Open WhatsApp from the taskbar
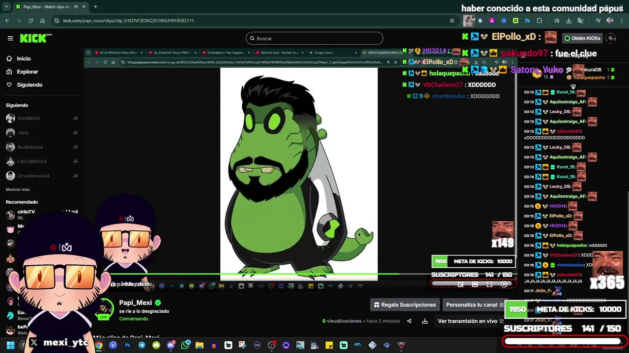Viewport: 629px width, 353px height. tap(185, 345)
